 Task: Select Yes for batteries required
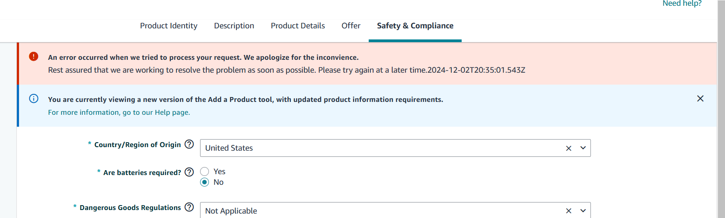[x=204, y=171]
